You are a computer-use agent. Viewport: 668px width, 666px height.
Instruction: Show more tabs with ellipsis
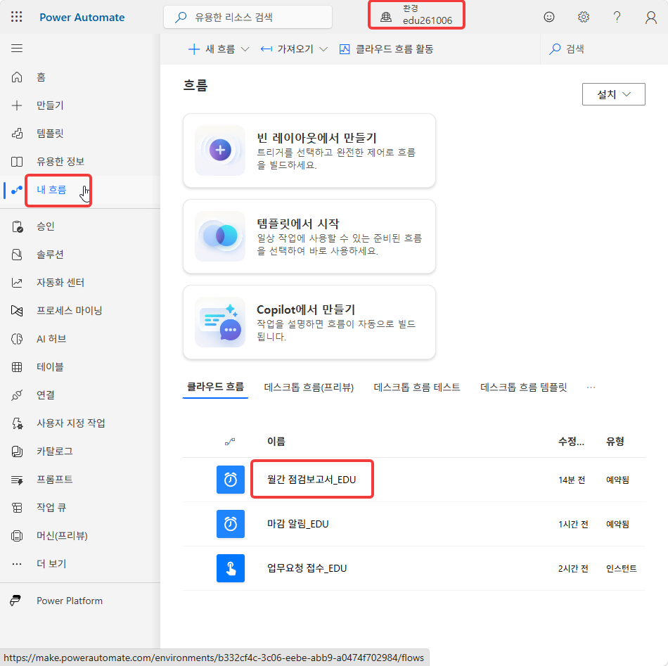click(x=591, y=388)
